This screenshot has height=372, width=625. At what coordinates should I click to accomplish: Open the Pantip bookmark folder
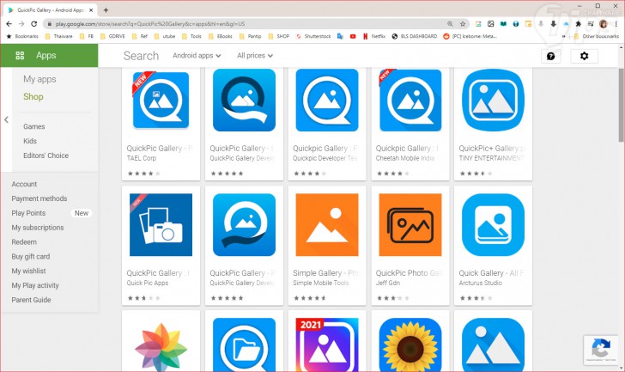251,36
